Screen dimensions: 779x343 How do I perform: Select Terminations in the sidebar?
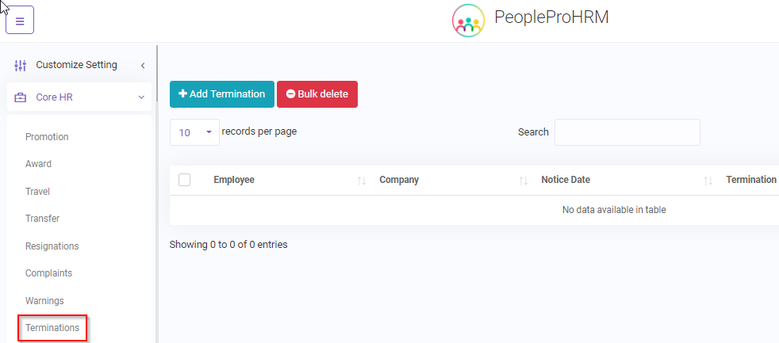pos(52,328)
